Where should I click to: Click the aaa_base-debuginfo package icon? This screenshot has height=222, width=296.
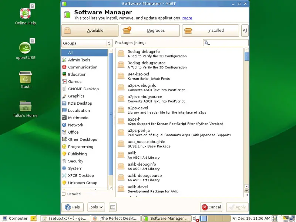click(x=121, y=144)
